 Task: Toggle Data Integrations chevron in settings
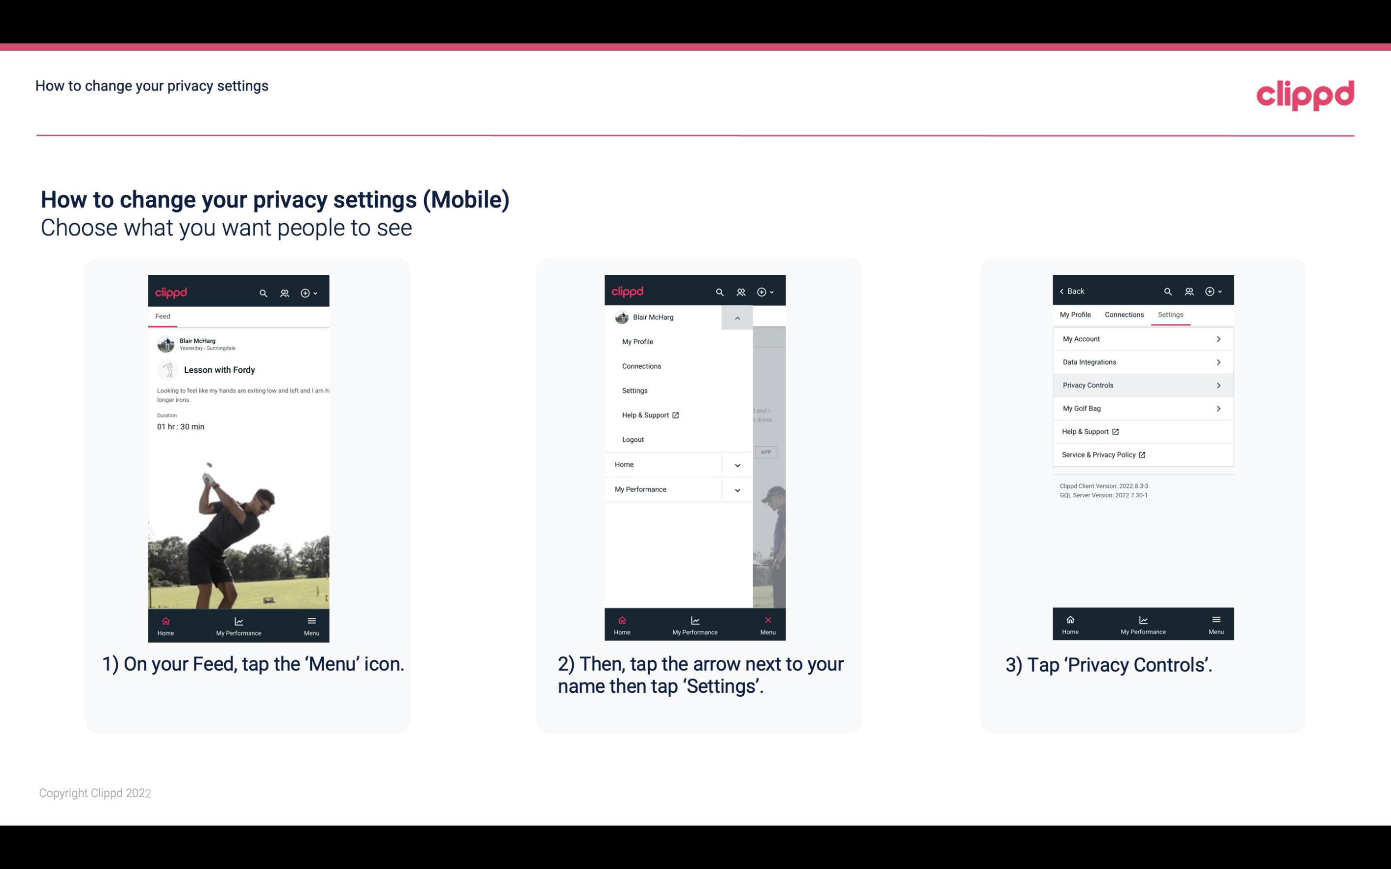(1219, 361)
